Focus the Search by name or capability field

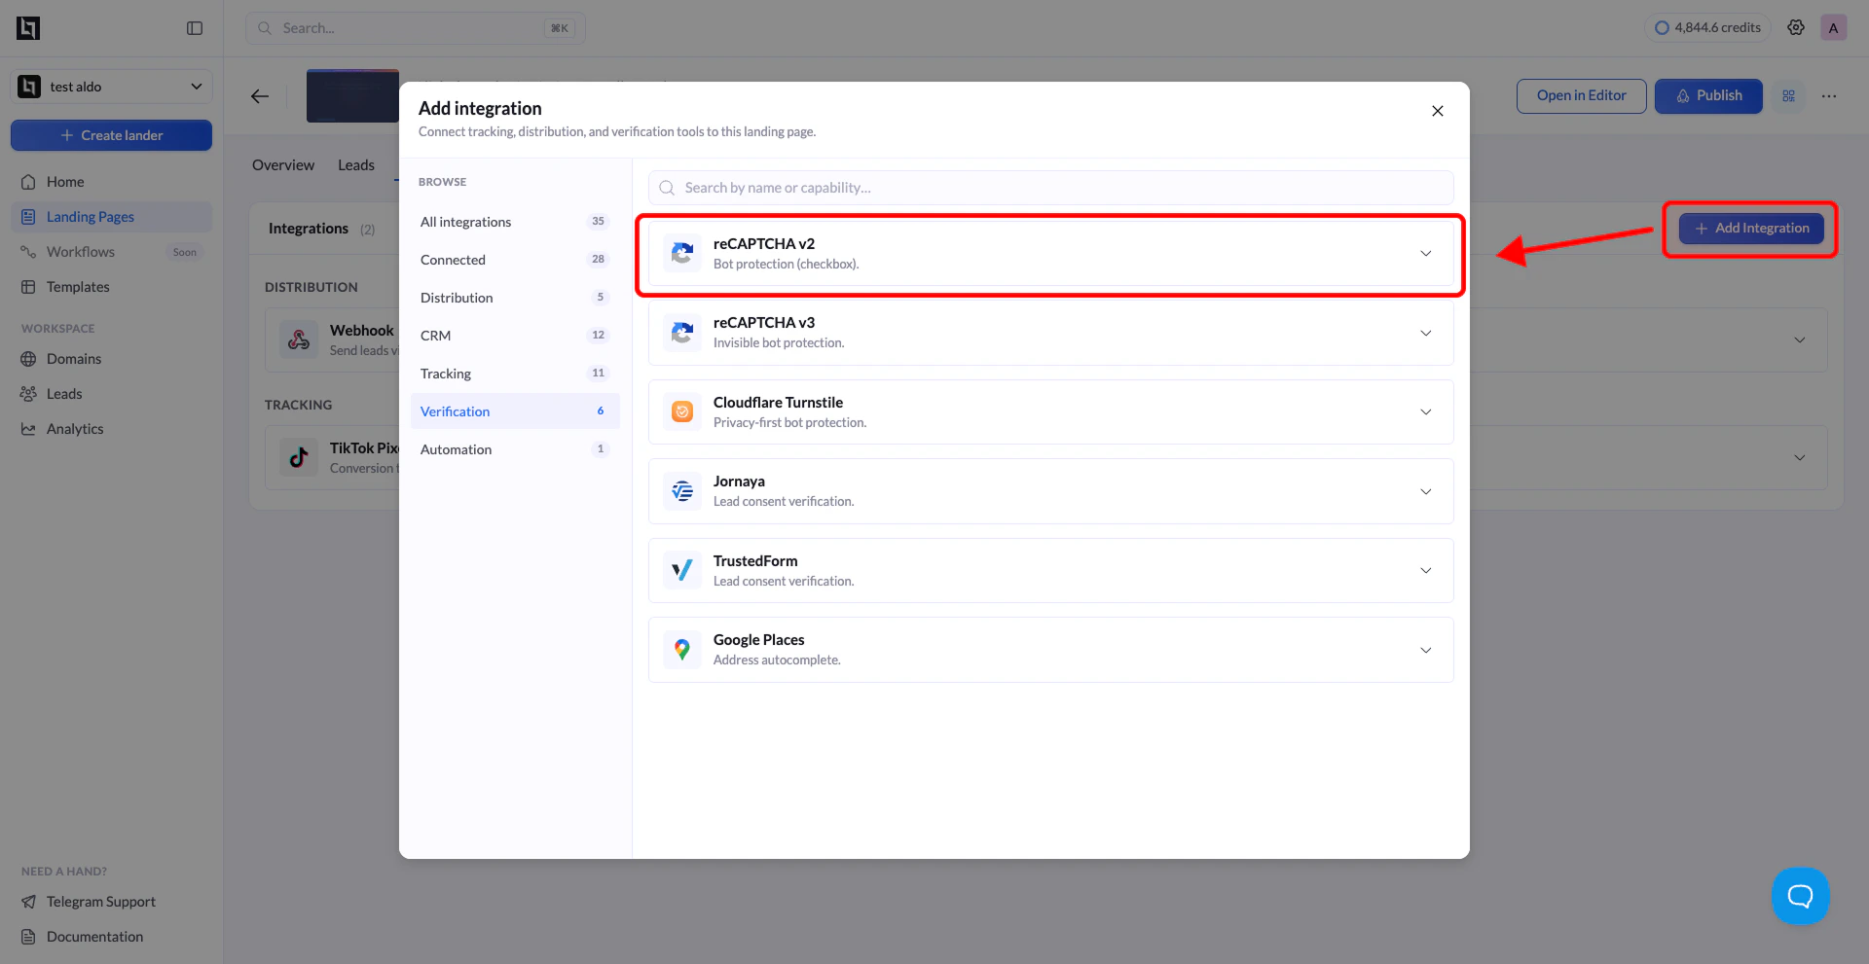click(1051, 188)
